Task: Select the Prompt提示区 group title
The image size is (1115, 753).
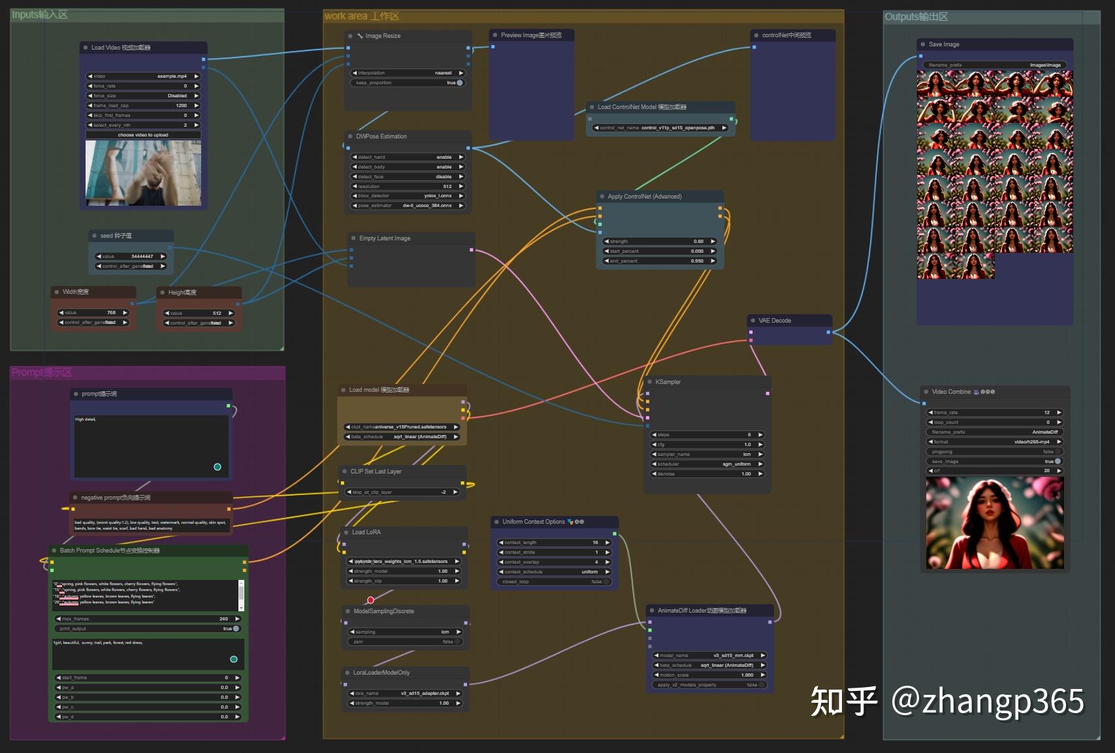Action: point(42,372)
